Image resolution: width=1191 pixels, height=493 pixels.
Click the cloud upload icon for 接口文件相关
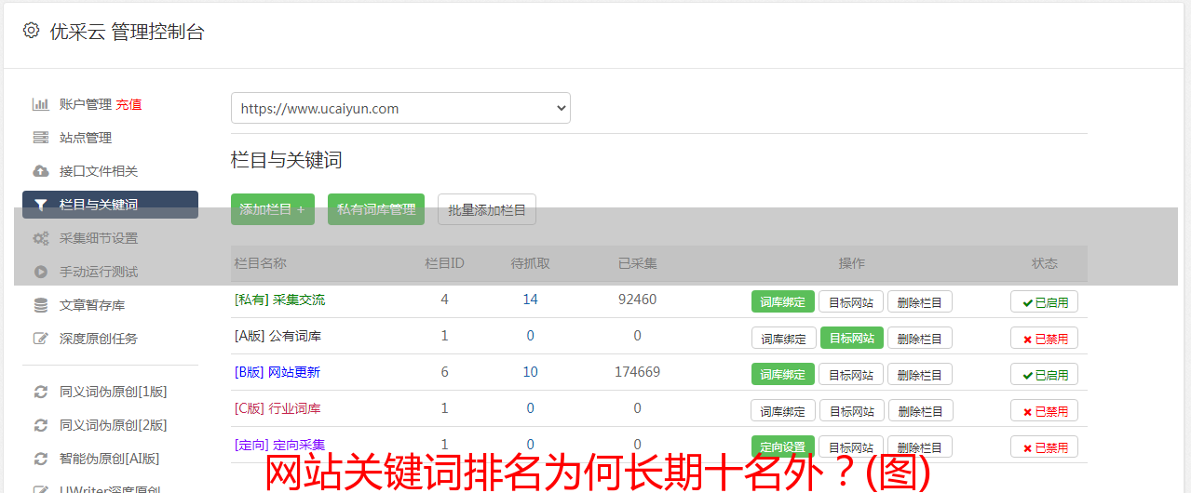(x=40, y=171)
